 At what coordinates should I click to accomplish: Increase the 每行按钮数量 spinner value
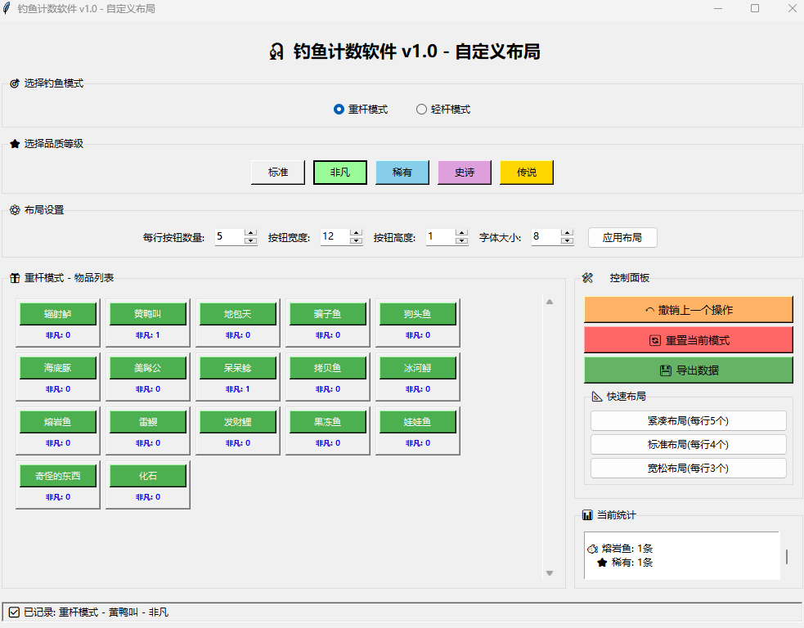click(x=250, y=233)
